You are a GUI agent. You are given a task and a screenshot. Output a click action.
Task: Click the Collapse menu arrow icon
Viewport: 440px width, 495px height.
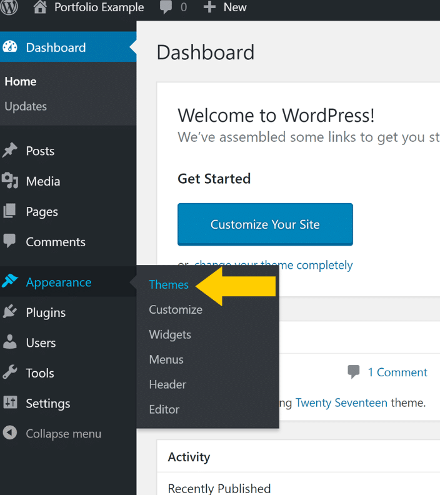coord(10,432)
